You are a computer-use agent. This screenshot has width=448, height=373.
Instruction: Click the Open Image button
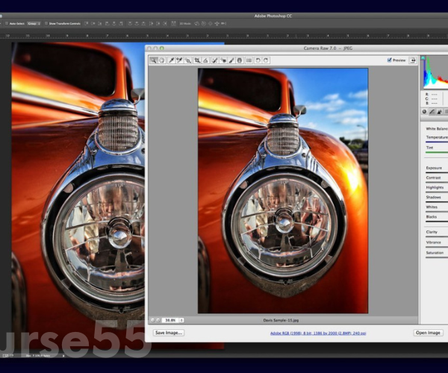click(x=428, y=333)
